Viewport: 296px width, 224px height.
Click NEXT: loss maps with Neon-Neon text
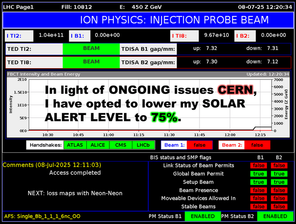[75, 193]
